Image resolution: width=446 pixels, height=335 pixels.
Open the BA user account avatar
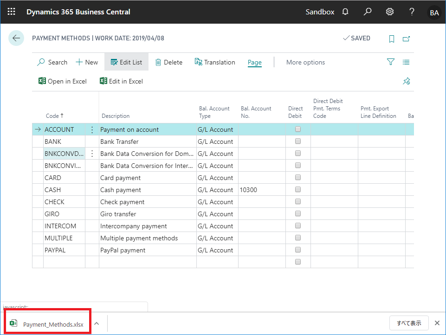[x=434, y=13]
